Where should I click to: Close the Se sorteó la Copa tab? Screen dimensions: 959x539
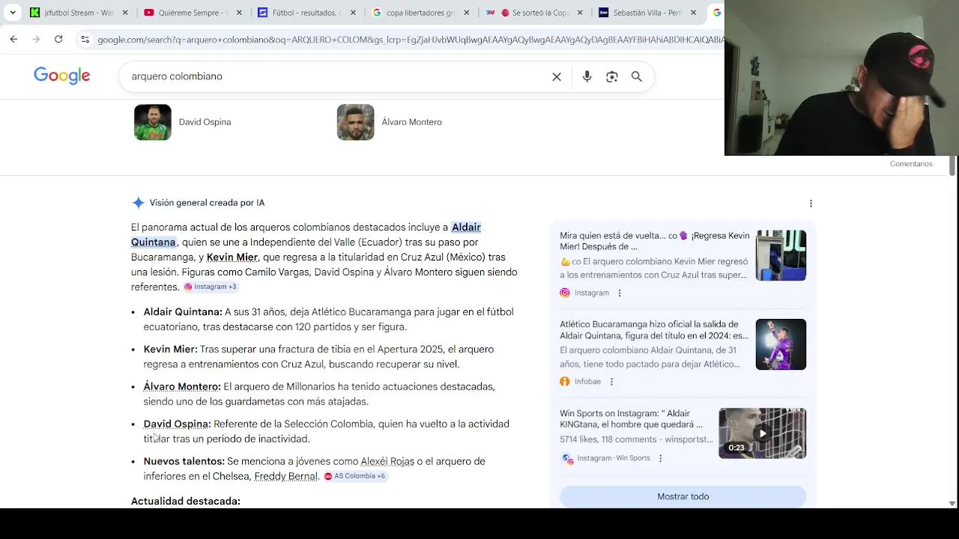(580, 13)
